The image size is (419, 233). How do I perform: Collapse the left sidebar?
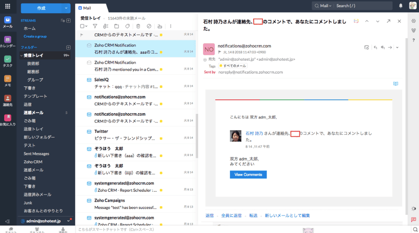8,221
